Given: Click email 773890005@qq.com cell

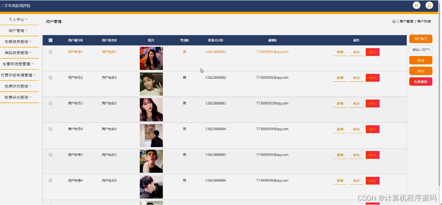Looking at the screenshot, I should pyautogui.click(x=272, y=155).
